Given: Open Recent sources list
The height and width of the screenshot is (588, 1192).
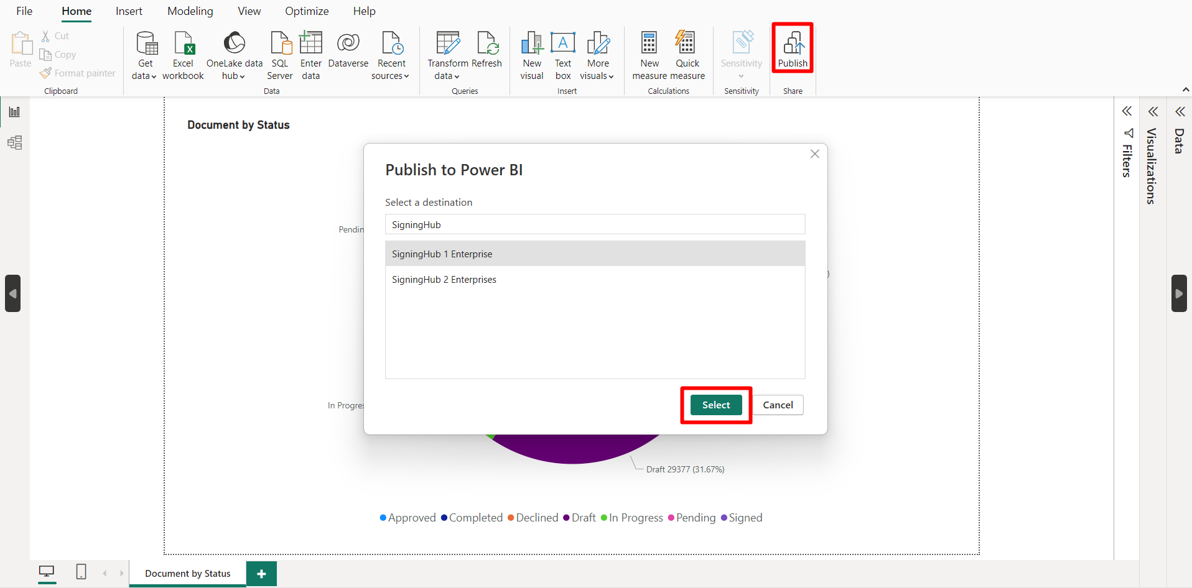Looking at the screenshot, I should click(x=391, y=56).
